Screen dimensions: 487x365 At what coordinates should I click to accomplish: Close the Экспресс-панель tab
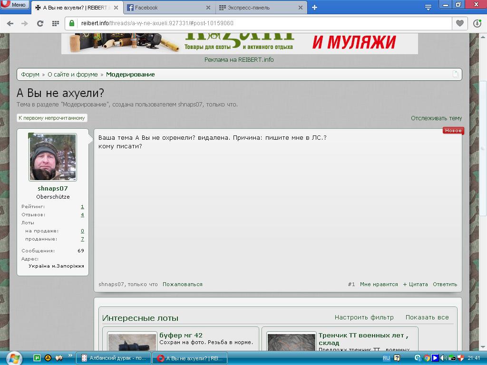[x=301, y=8]
